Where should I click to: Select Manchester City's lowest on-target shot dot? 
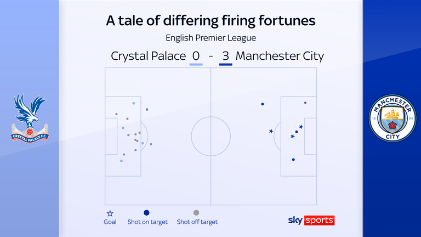293,160
